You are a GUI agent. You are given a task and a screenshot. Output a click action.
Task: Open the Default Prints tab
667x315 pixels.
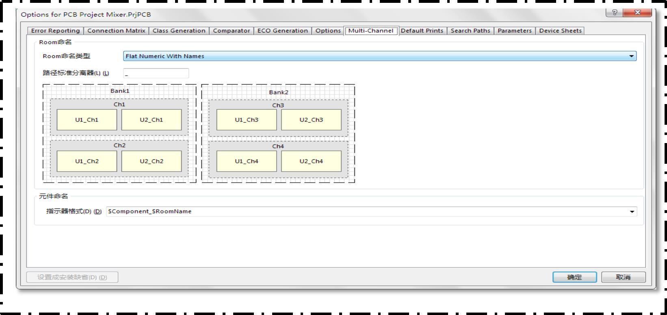coord(422,31)
